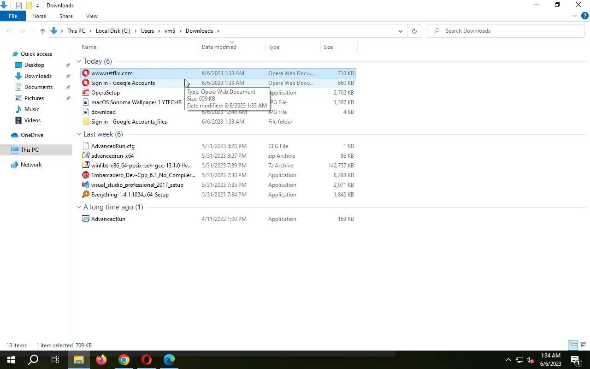Screen dimensions: 590x369
Task: Select the advancedrun-x64 zip icon
Action: click(x=85, y=156)
